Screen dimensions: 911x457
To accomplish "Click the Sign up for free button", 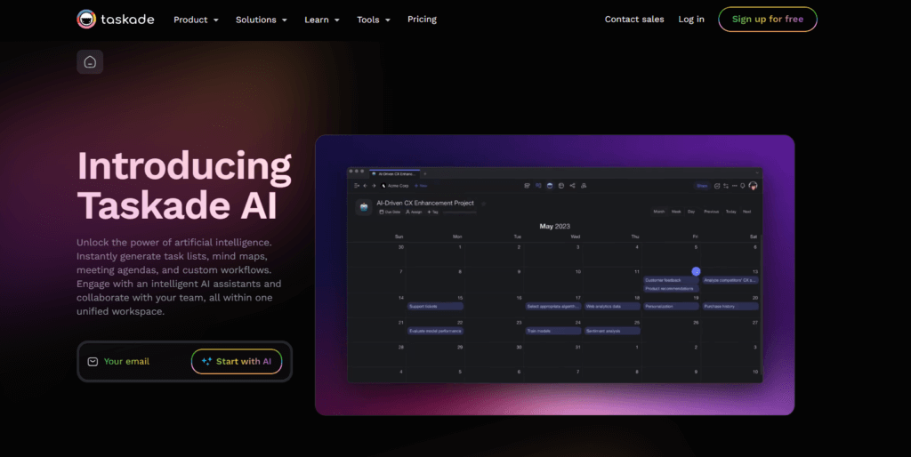I will (768, 20).
